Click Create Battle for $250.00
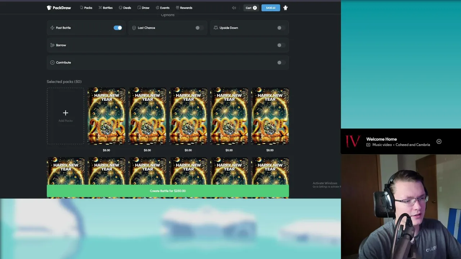Screen dimensions: 461x259 tap(168, 191)
